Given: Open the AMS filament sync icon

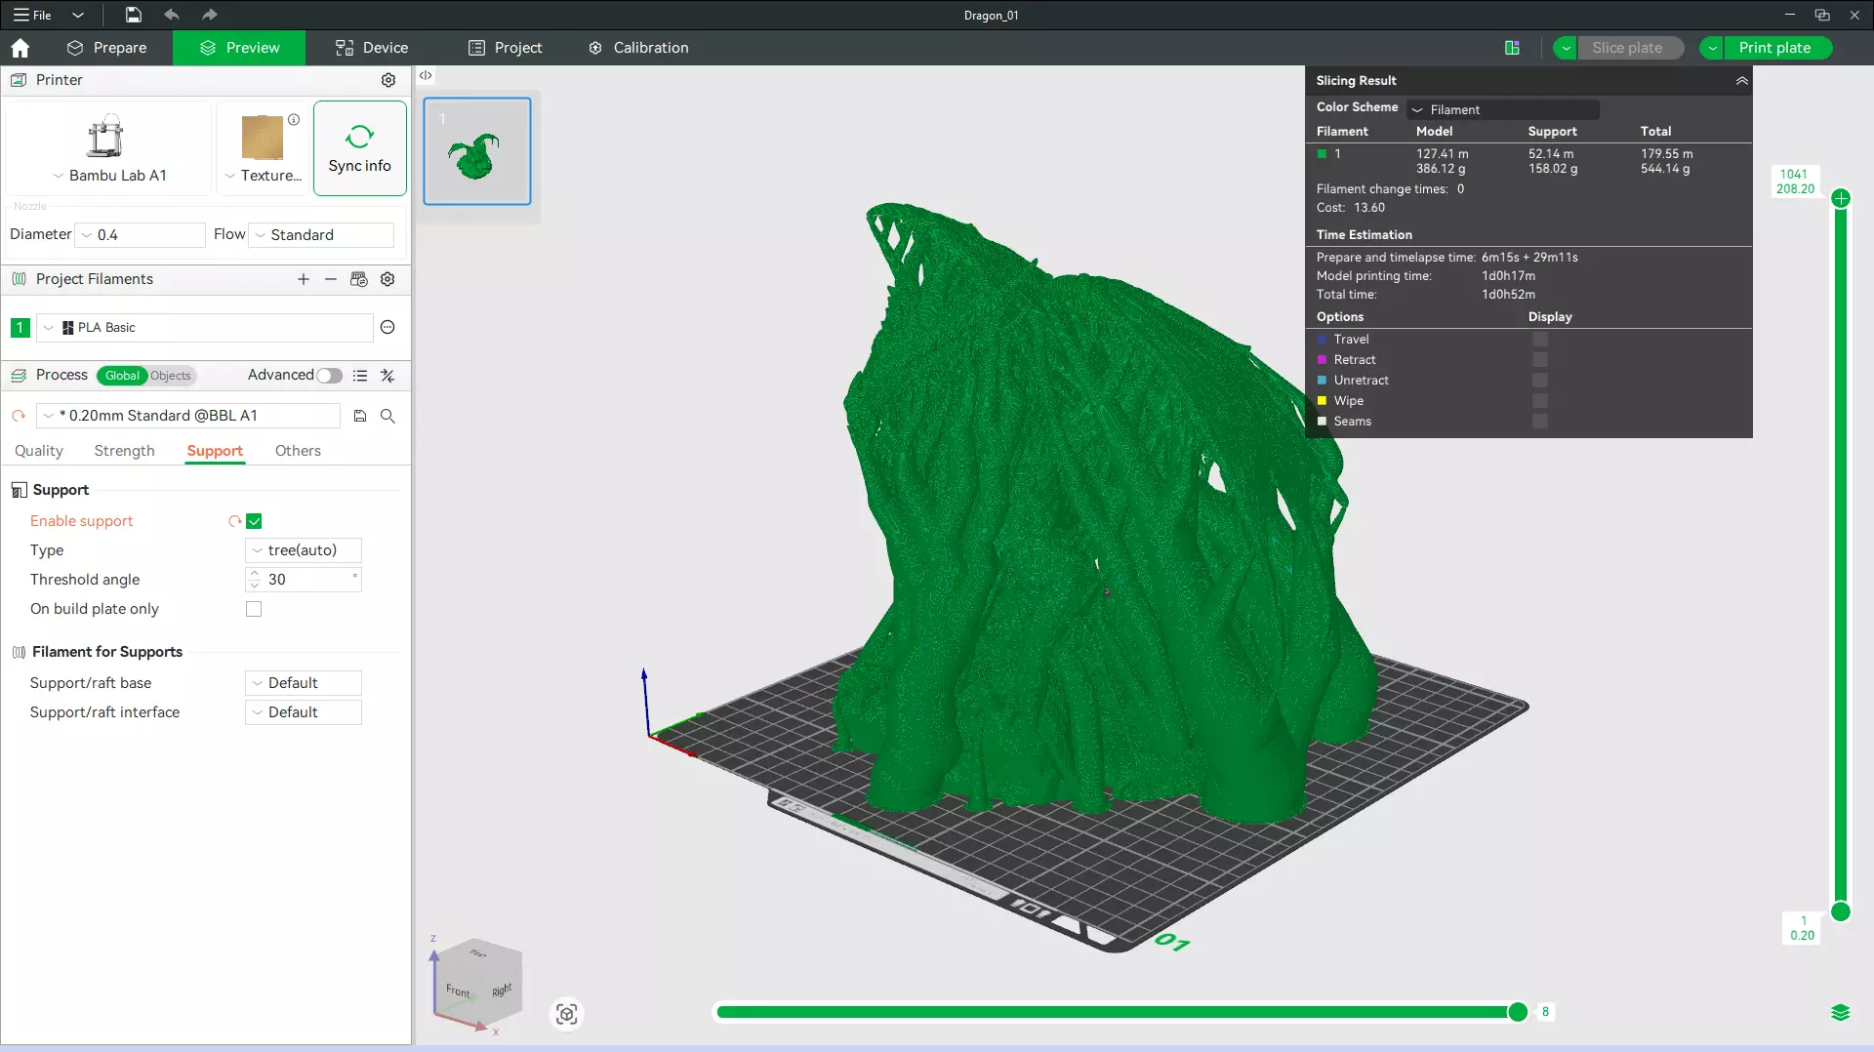Looking at the screenshot, I should point(359,279).
